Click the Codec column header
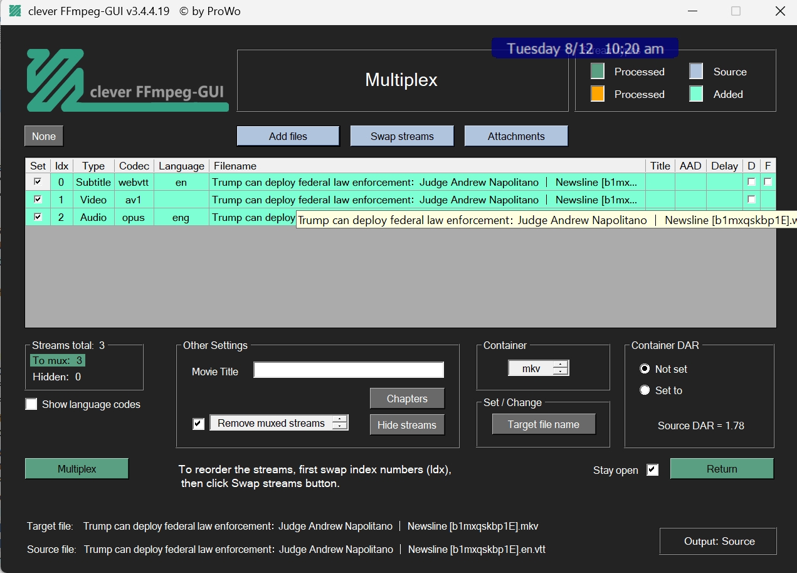The height and width of the screenshot is (573, 797). [134, 166]
